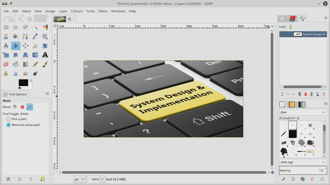330x185 pixels.
Task: Select the Eraser tool
Action: [6, 64]
